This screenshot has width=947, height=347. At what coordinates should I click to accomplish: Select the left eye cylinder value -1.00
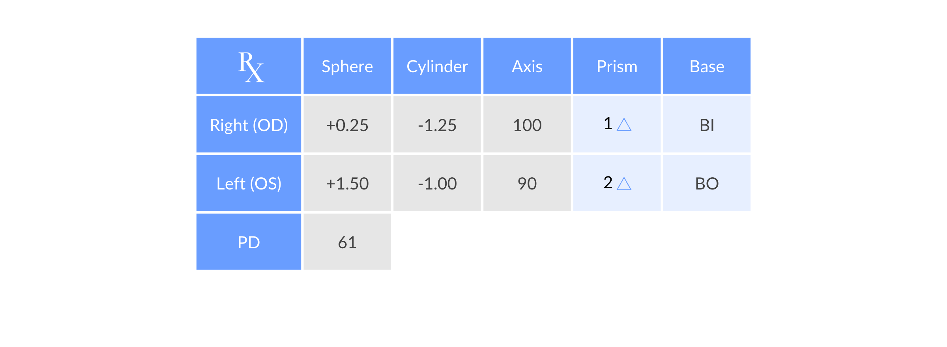point(437,184)
